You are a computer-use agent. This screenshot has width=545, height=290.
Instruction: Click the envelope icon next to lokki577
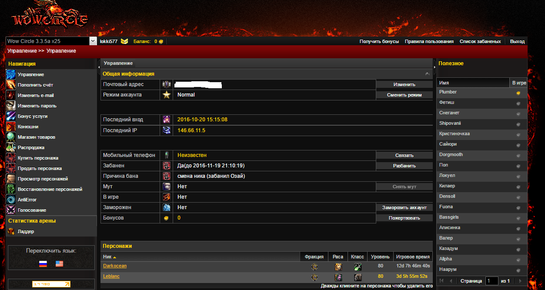coord(124,41)
